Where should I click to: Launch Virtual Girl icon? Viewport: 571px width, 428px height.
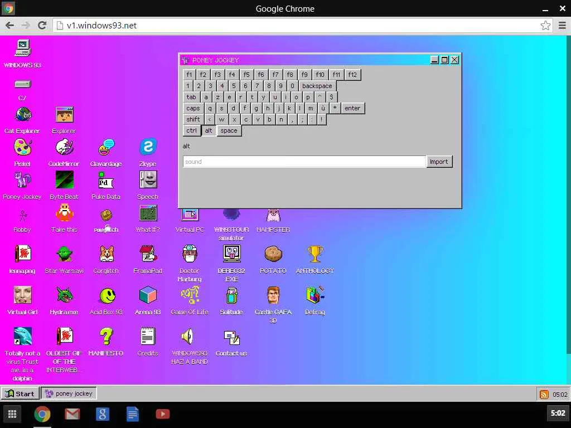click(x=22, y=295)
